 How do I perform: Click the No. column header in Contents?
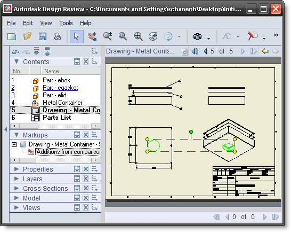tap(19, 71)
